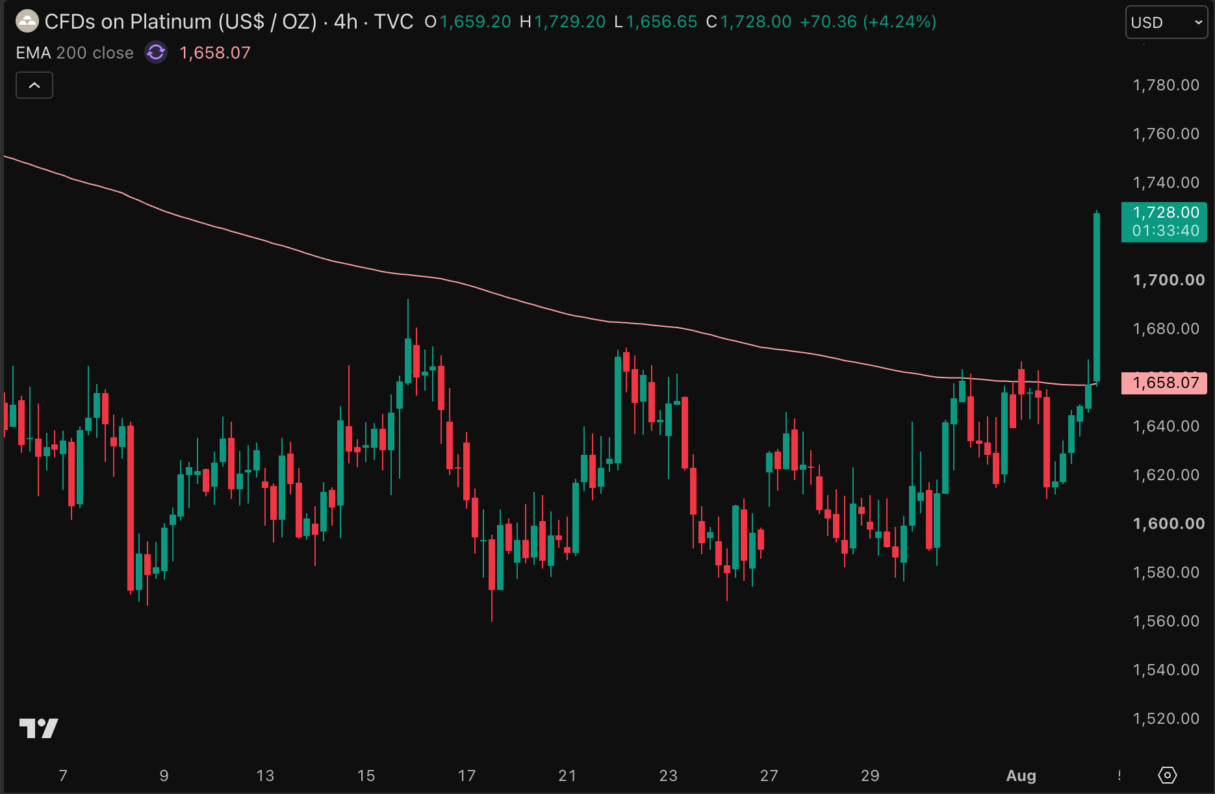Click the 1,680.00 price axis label

(1166, 329)
